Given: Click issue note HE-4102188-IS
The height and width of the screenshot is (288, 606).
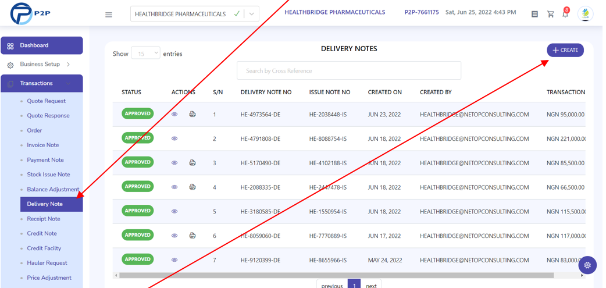Looking at the screenshot, I should click(x=328, y=163).
